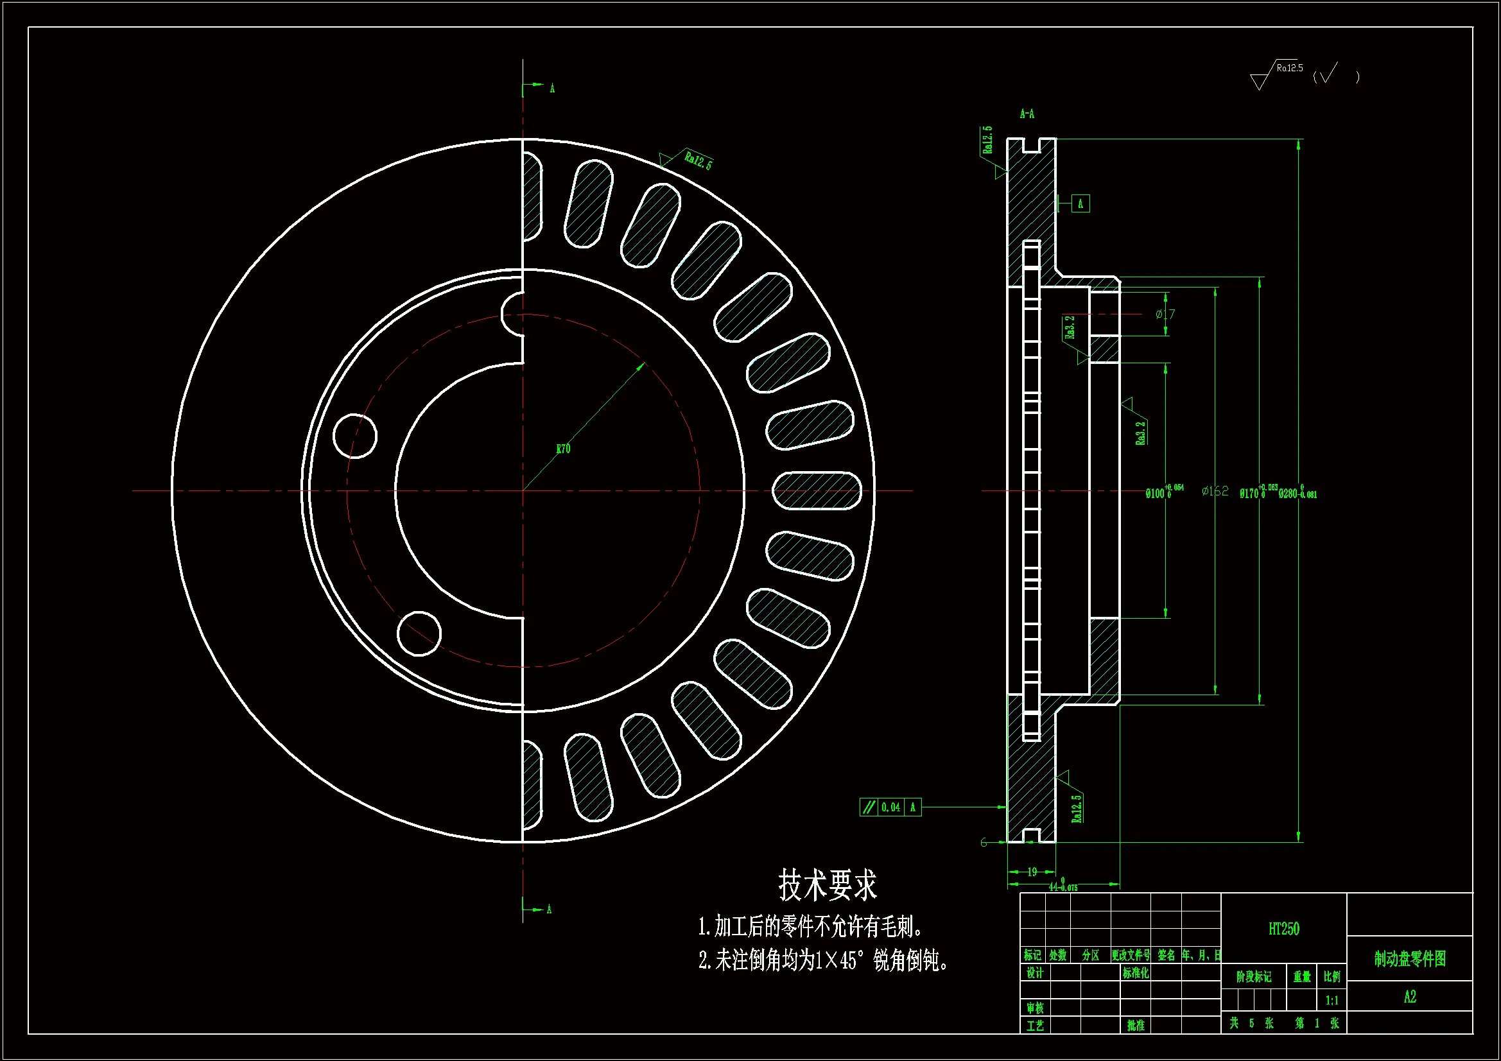Click the ø162 diameter dimension
Viewport: 1501px width, 1061px height.
pos(1215,491)
